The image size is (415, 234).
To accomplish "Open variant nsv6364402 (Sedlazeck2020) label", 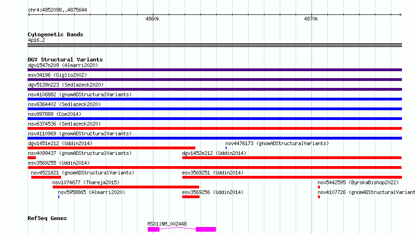I will 64,104.
